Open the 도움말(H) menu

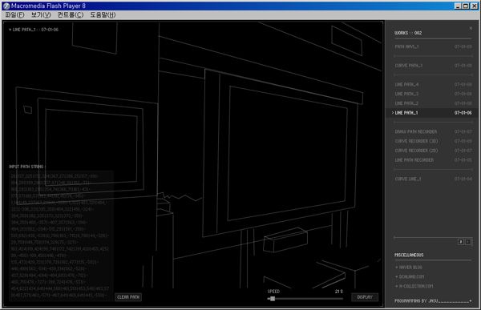click(103, 14)
